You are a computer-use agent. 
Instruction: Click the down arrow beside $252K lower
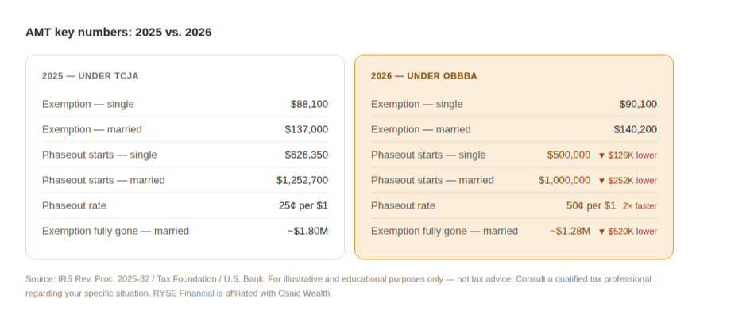(601, 181)
